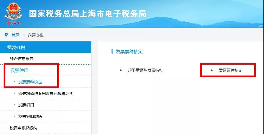Click the arrow icon beside 超限量领购发票特批
Image resolution: width=264 pixels, height=134 pixels.
click(x=121, y=70)
